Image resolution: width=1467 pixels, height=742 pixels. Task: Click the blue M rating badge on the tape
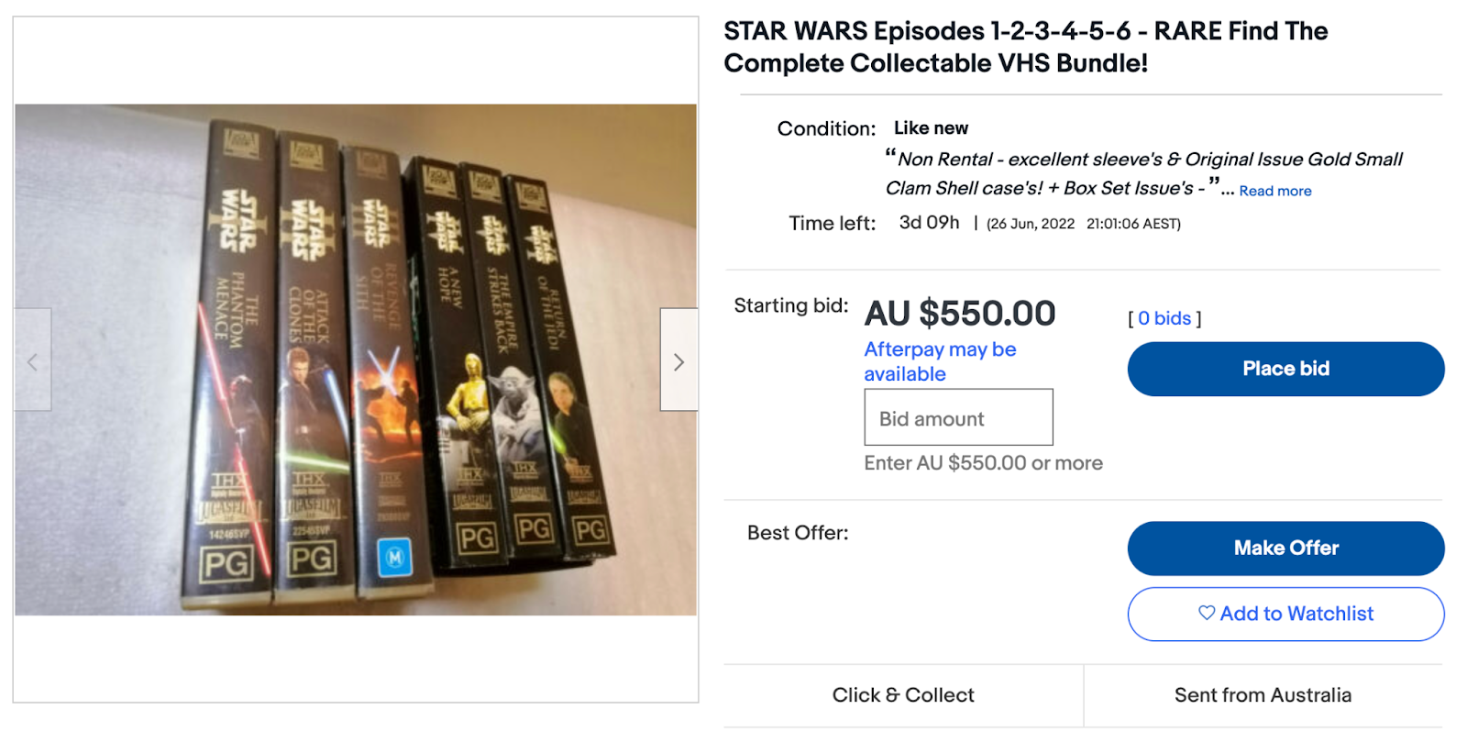395,557
